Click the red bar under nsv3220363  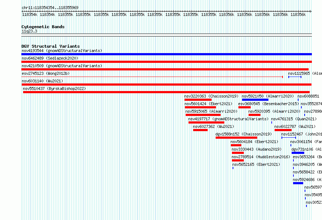[x=198, y=100]
